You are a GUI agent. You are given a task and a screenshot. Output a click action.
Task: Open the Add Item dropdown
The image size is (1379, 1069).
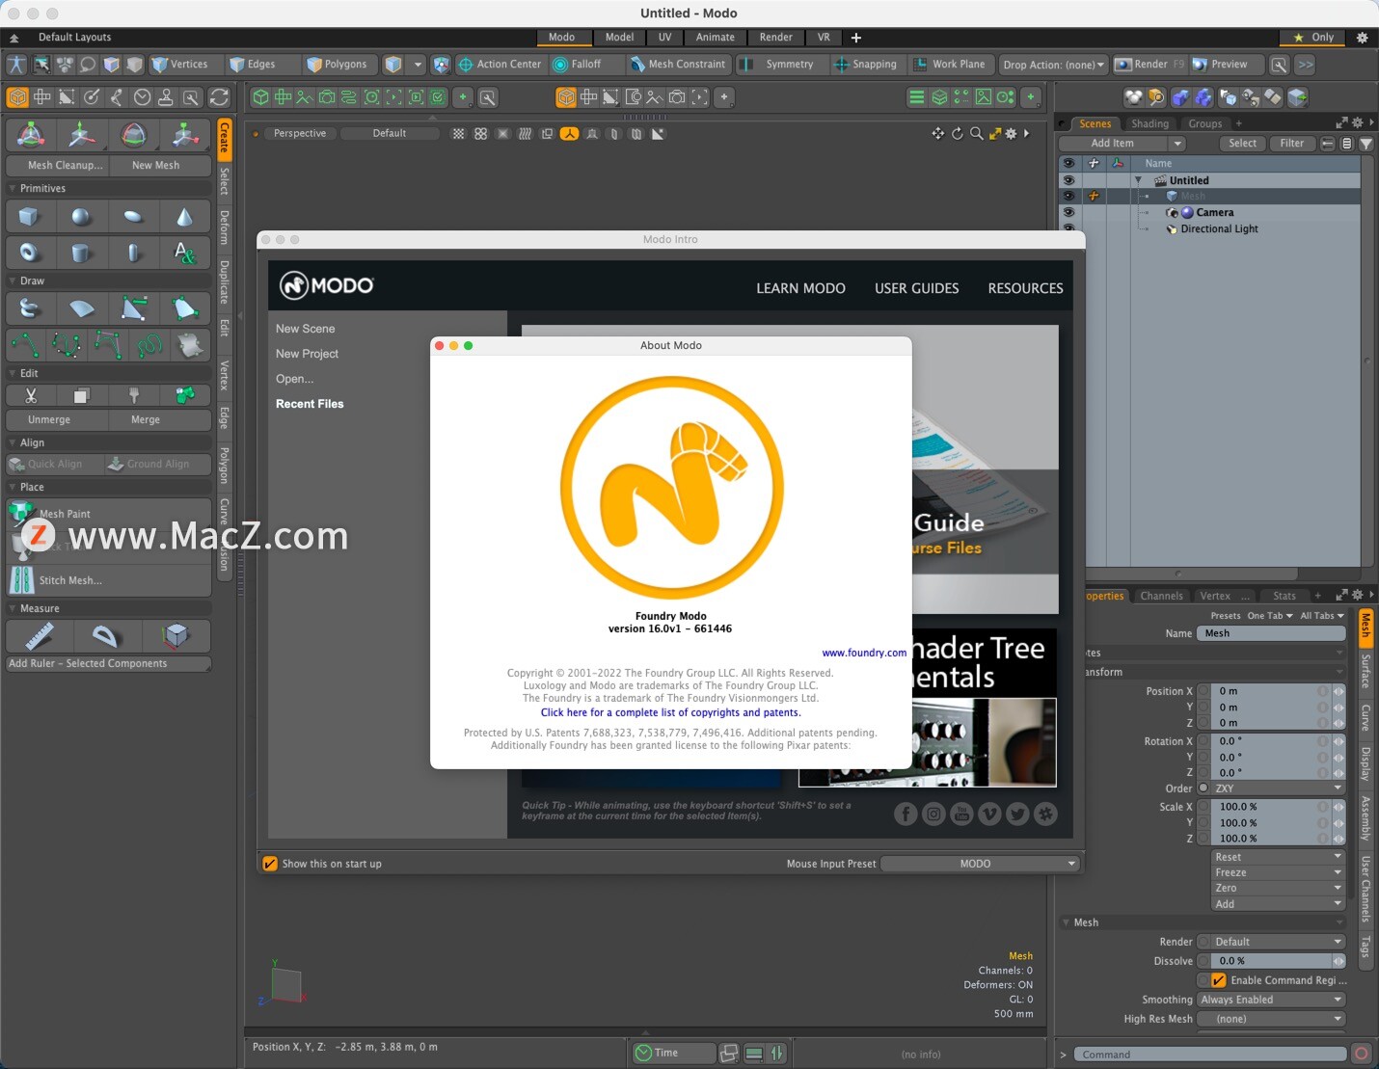pyautogui.click(x=1122, y=144)
